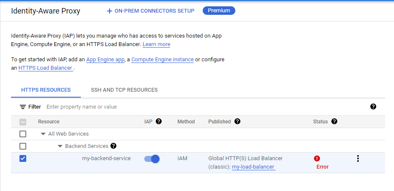Open help icon beside Published column header
The height and width of the screenshot is (191, 394).
pyautogui.click(x=237, y=121)
